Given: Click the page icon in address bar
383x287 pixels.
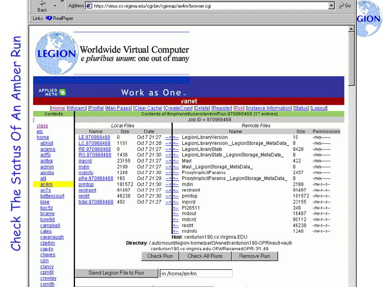Looking at the screenshot, I should pyautogui.click(x=89, y=6).
